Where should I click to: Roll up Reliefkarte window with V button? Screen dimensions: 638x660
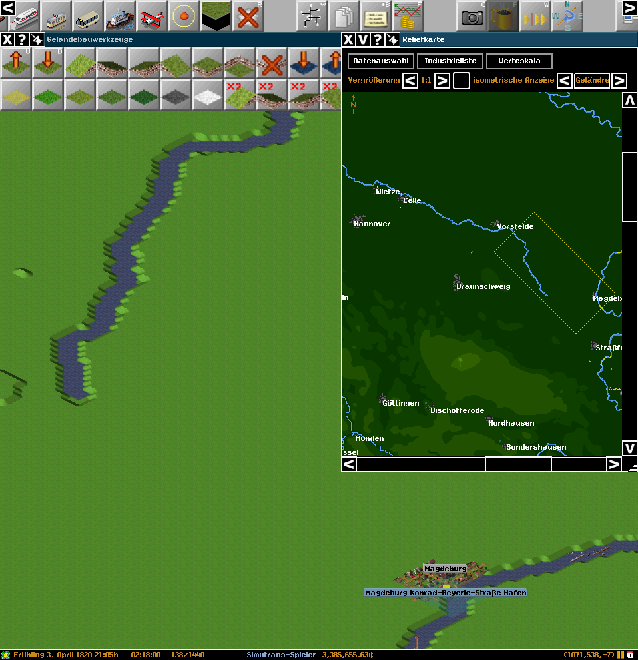[363, 39]
